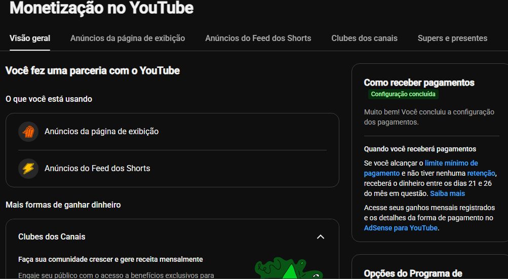Click the Como receber pagamentos heading

(419, 83)
